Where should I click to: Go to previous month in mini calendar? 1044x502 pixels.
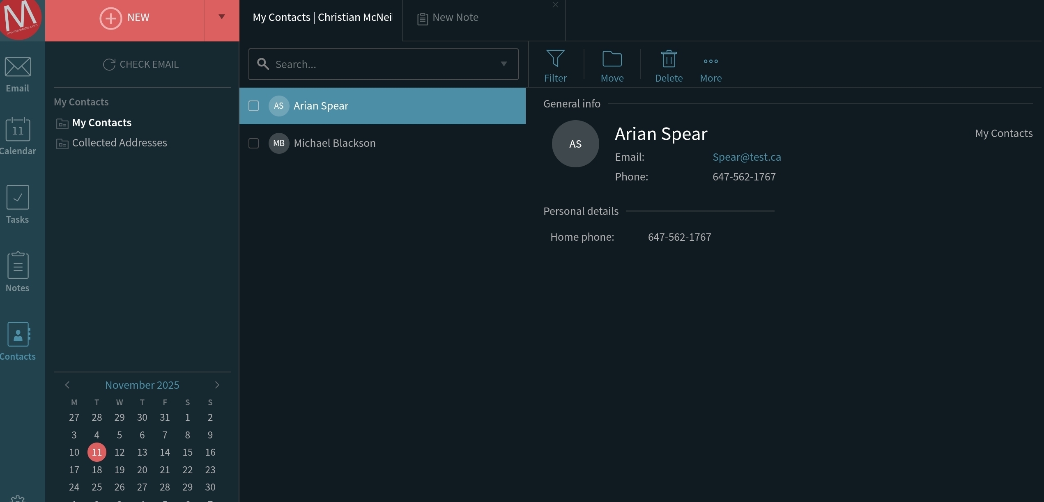pos(67,385)
